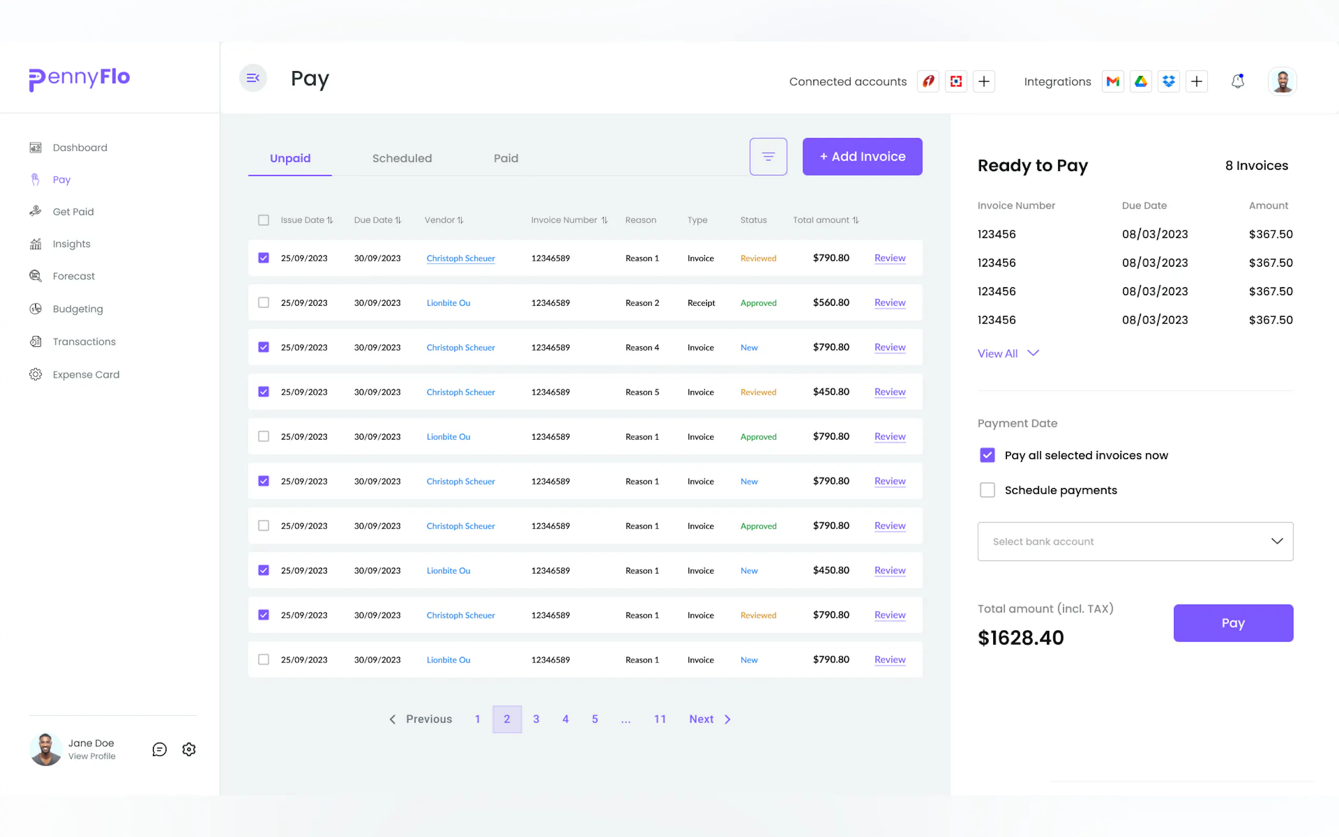1339x837 pixels.
Task: Open the filter icon button
Action: [768, 157]
